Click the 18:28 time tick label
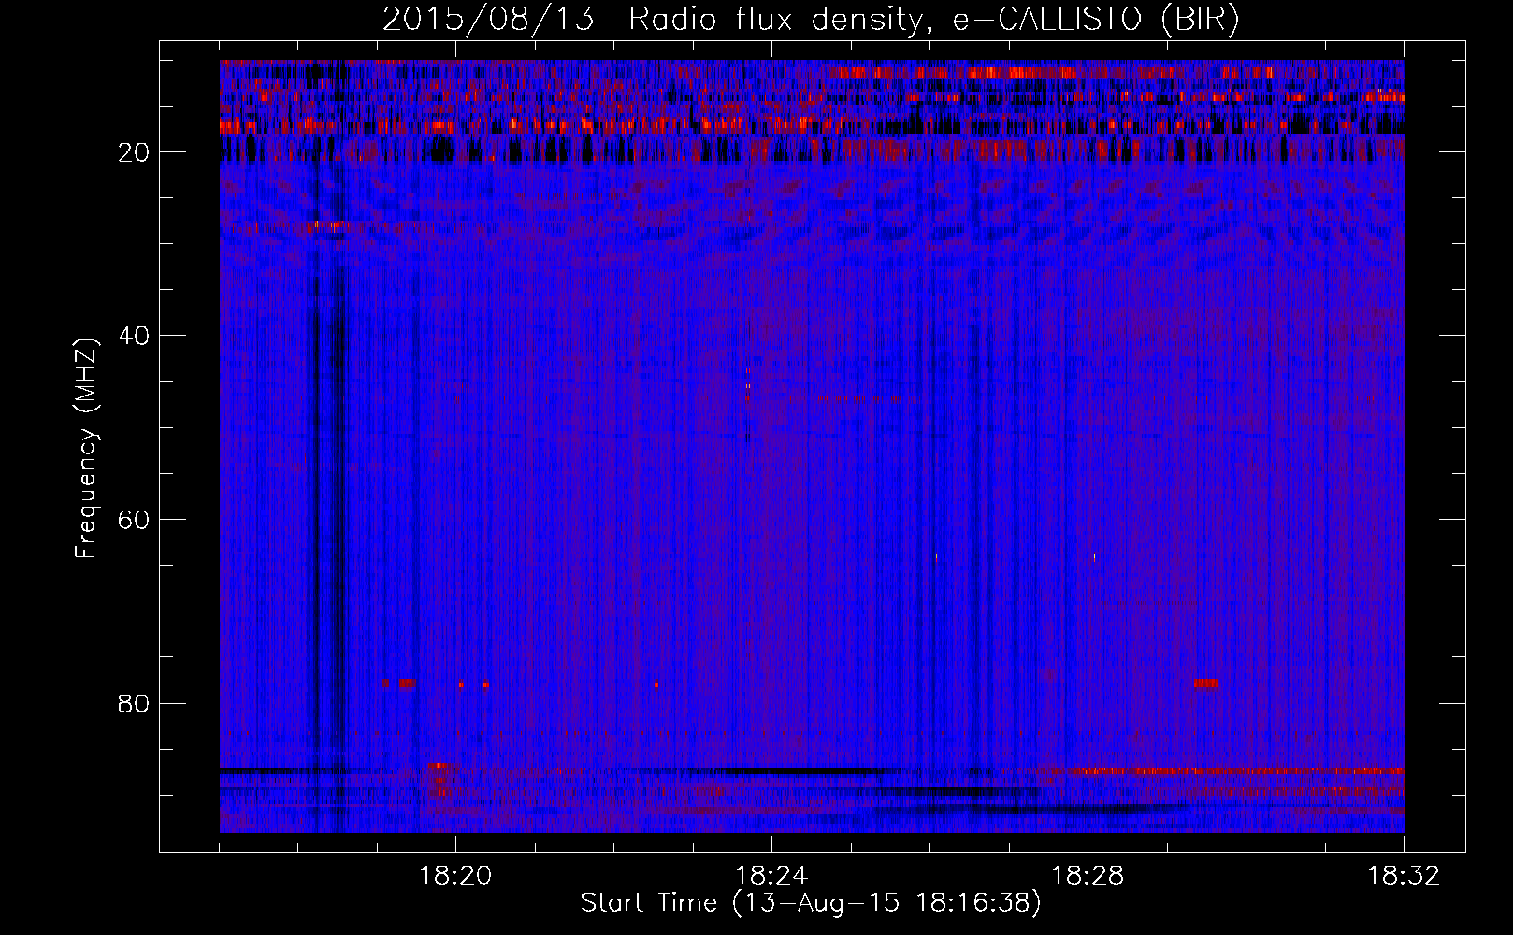 [1088, 876]
